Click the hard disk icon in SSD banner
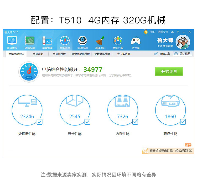 click(x=145, y=150)
